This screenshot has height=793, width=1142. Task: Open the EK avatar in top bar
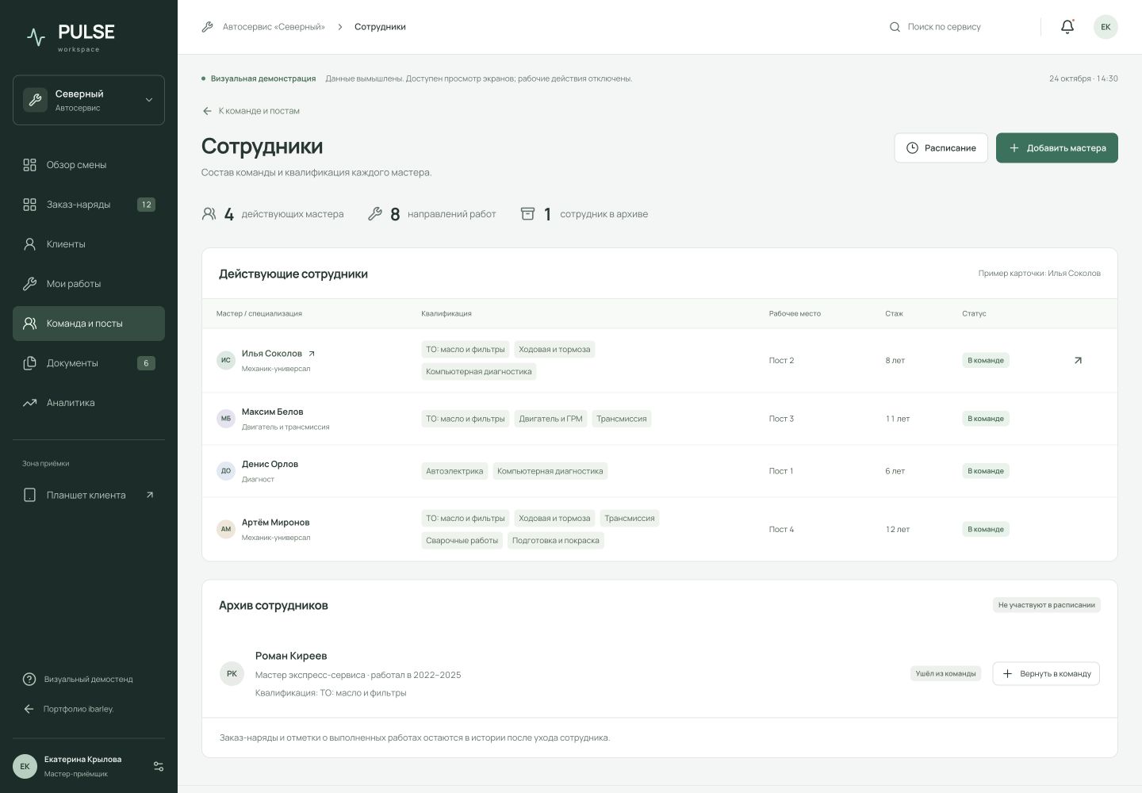(x=1106, y=27)
